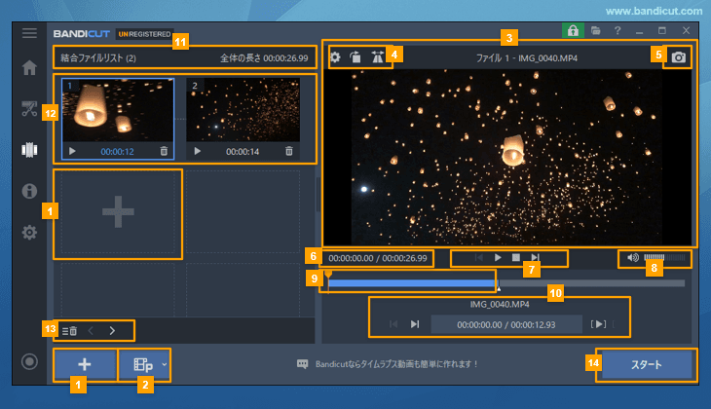
Task: Open the hamburger menu at top-left
Action: pyautogui.click(x=29, y=32)
